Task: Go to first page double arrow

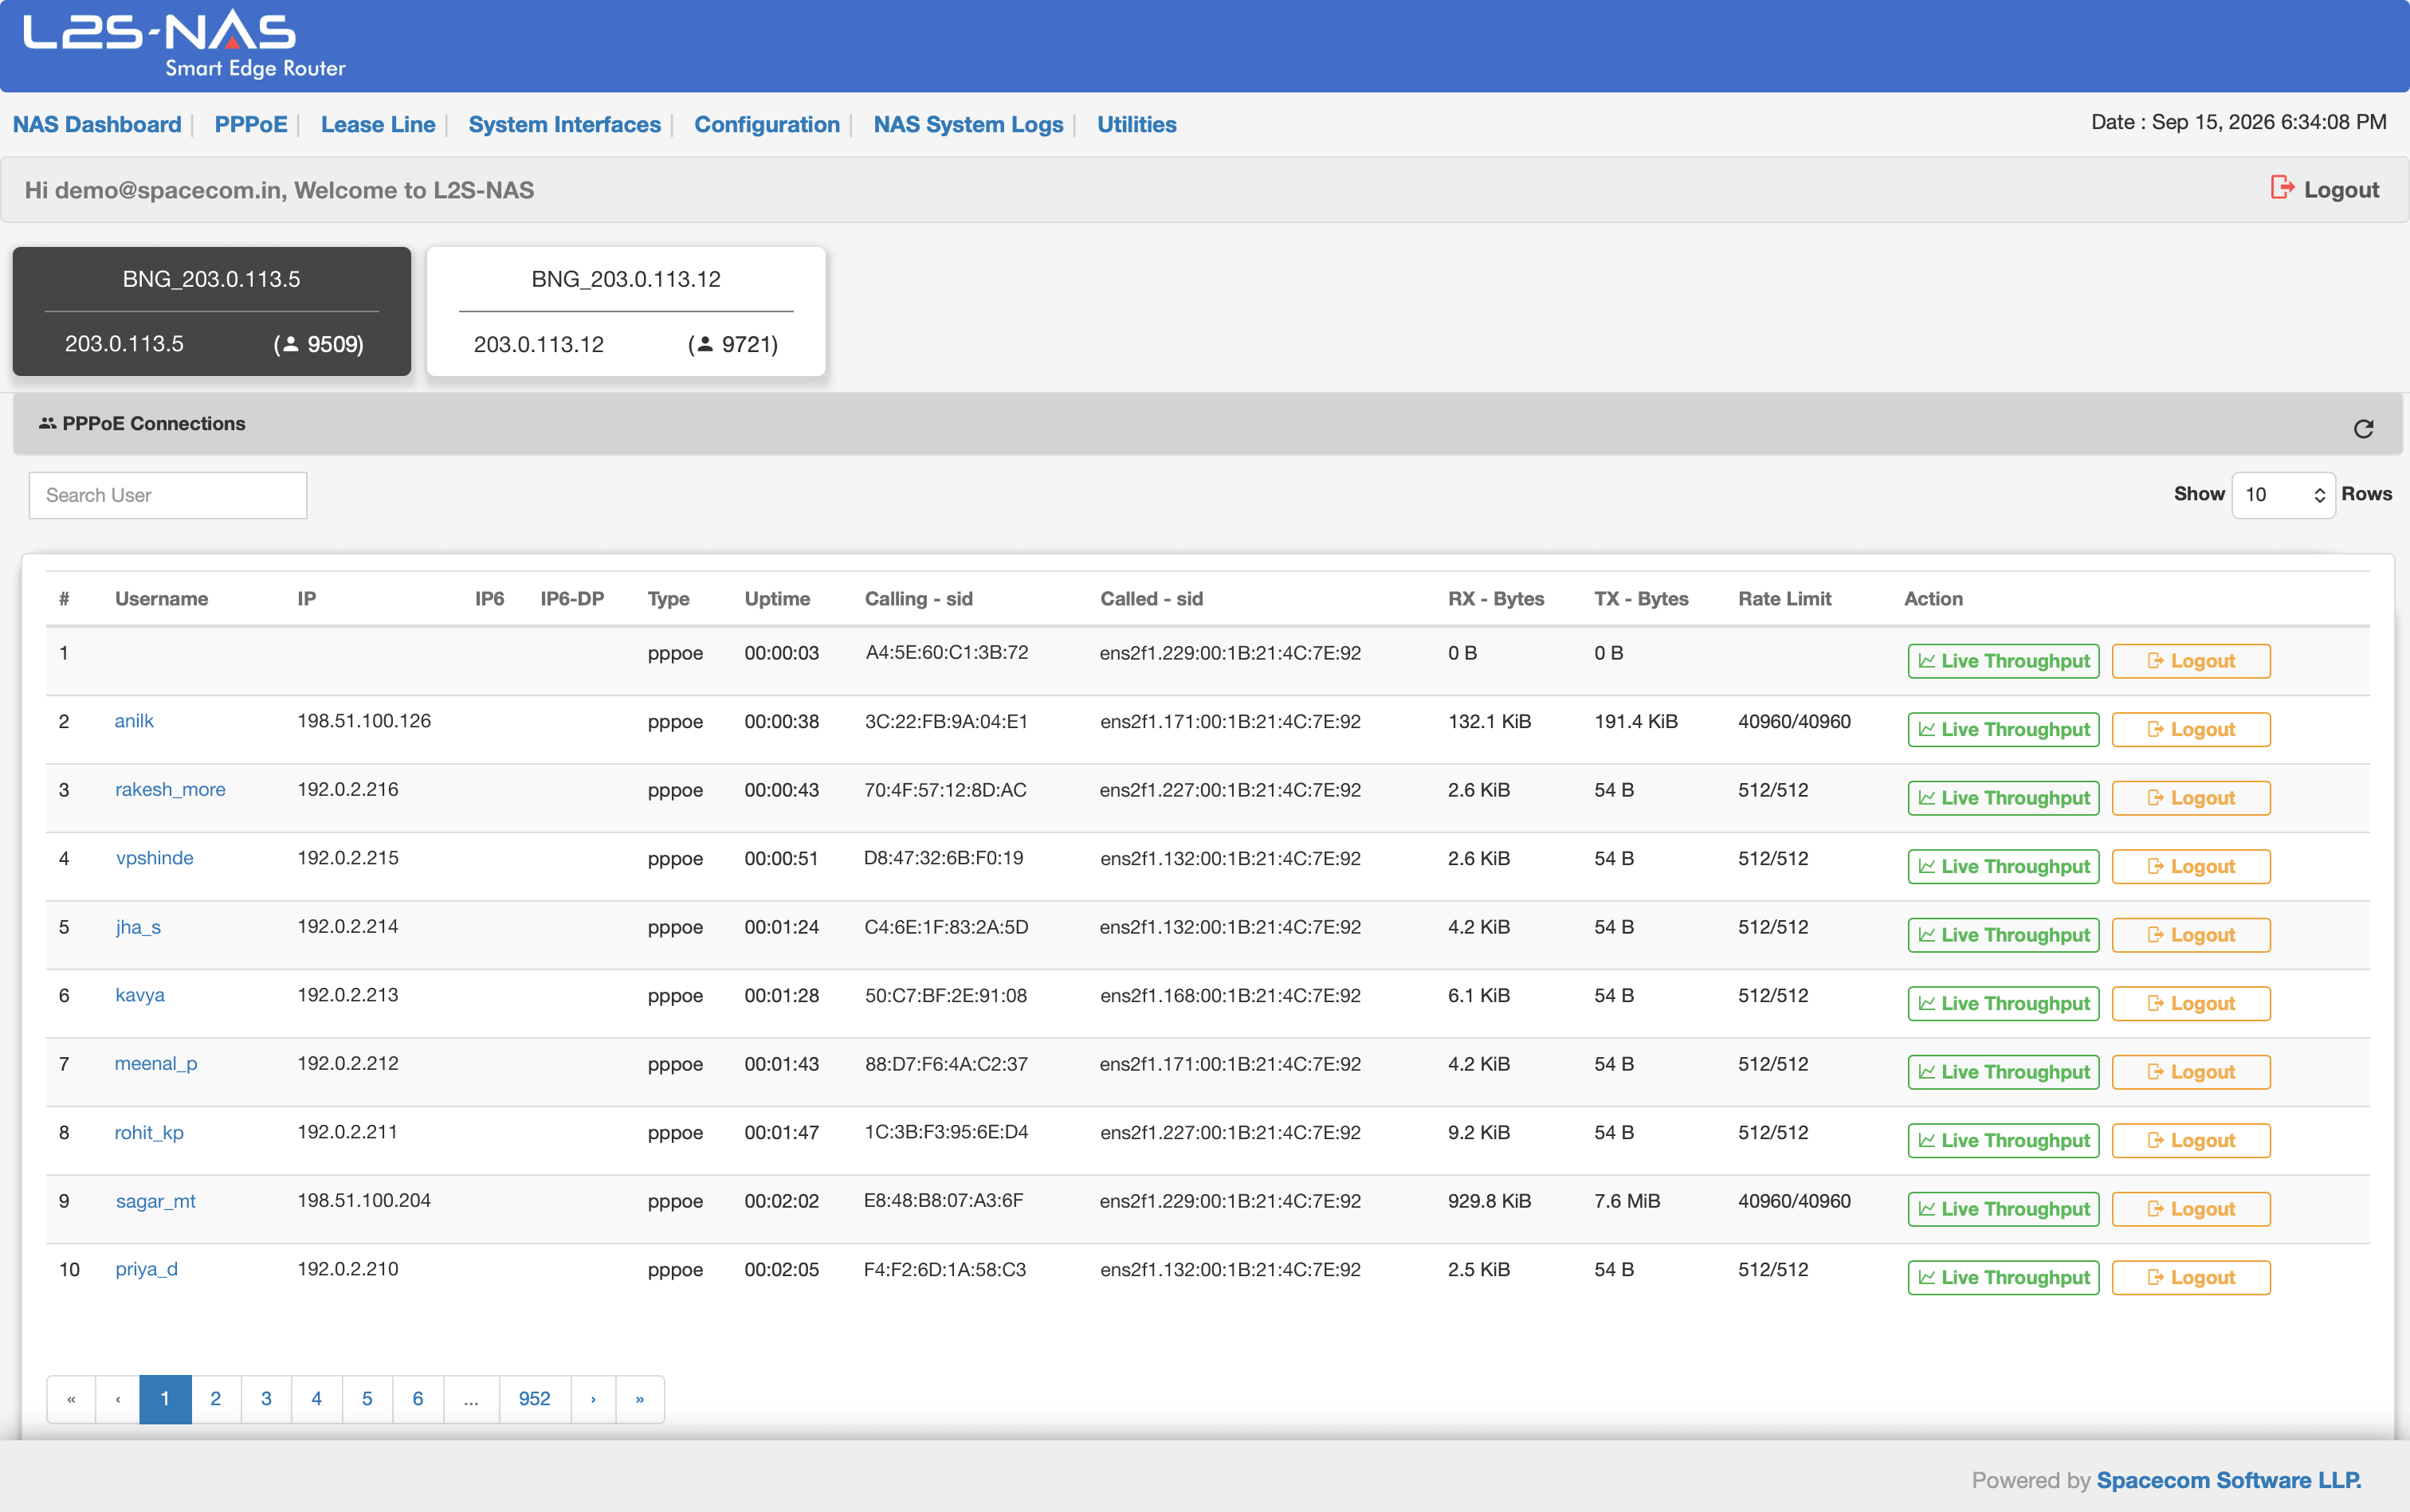Action: (71, 1399)
